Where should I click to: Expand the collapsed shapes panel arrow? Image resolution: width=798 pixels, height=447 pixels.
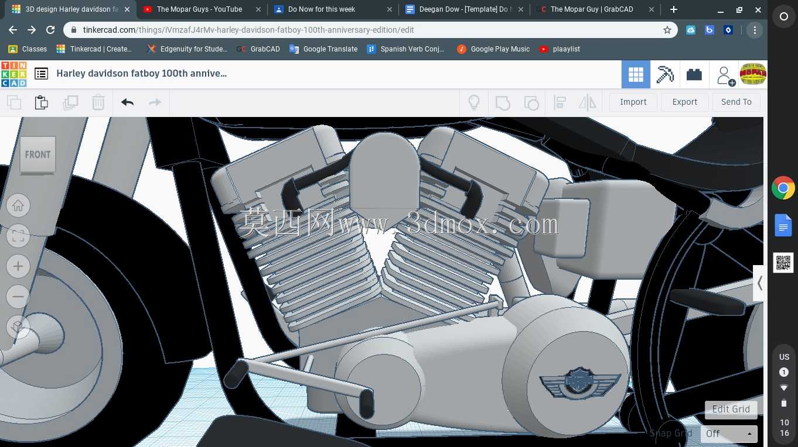click(x=759, y=283)
